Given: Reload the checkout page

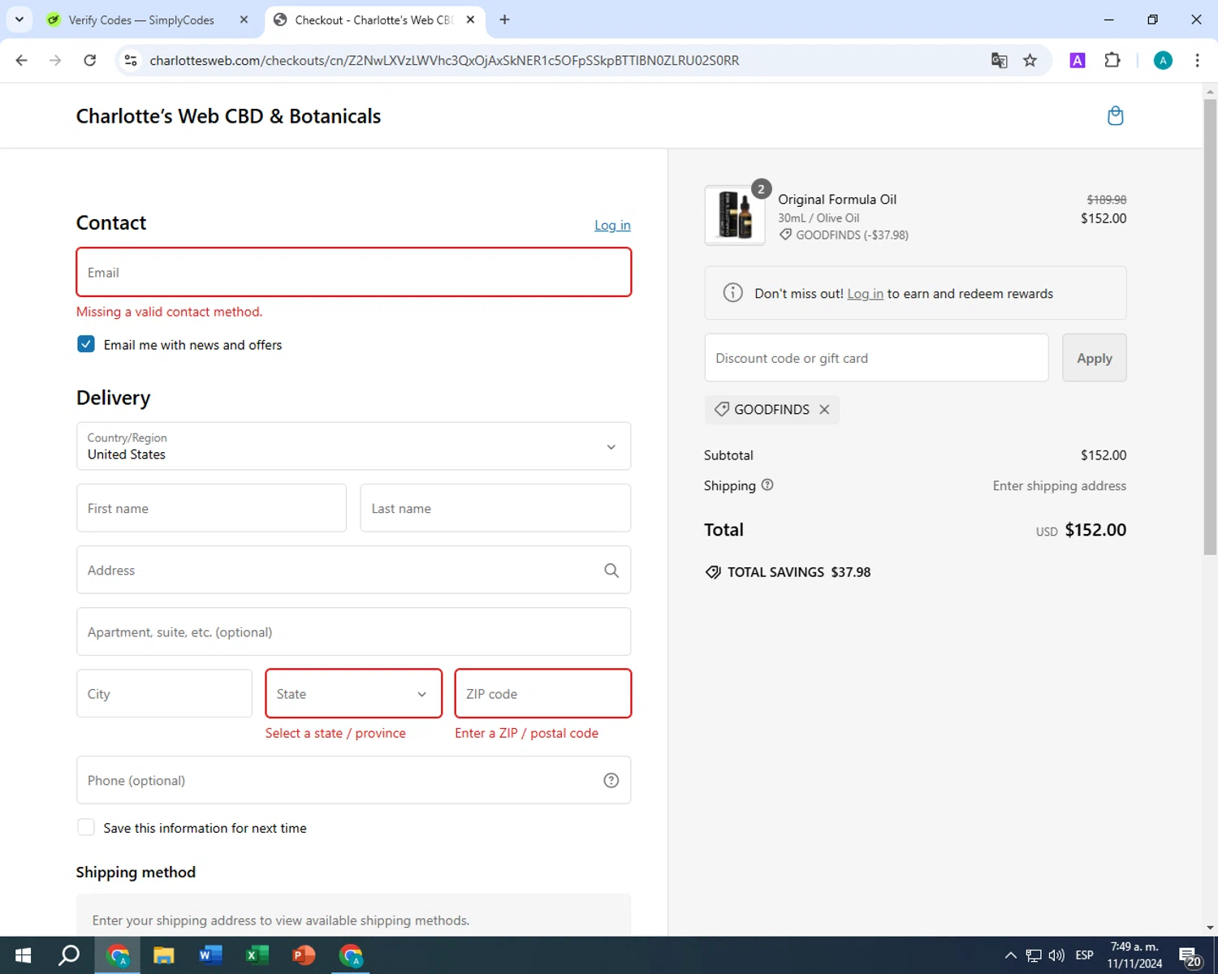Looking at the screenshot, I should (x=90, y=61).
